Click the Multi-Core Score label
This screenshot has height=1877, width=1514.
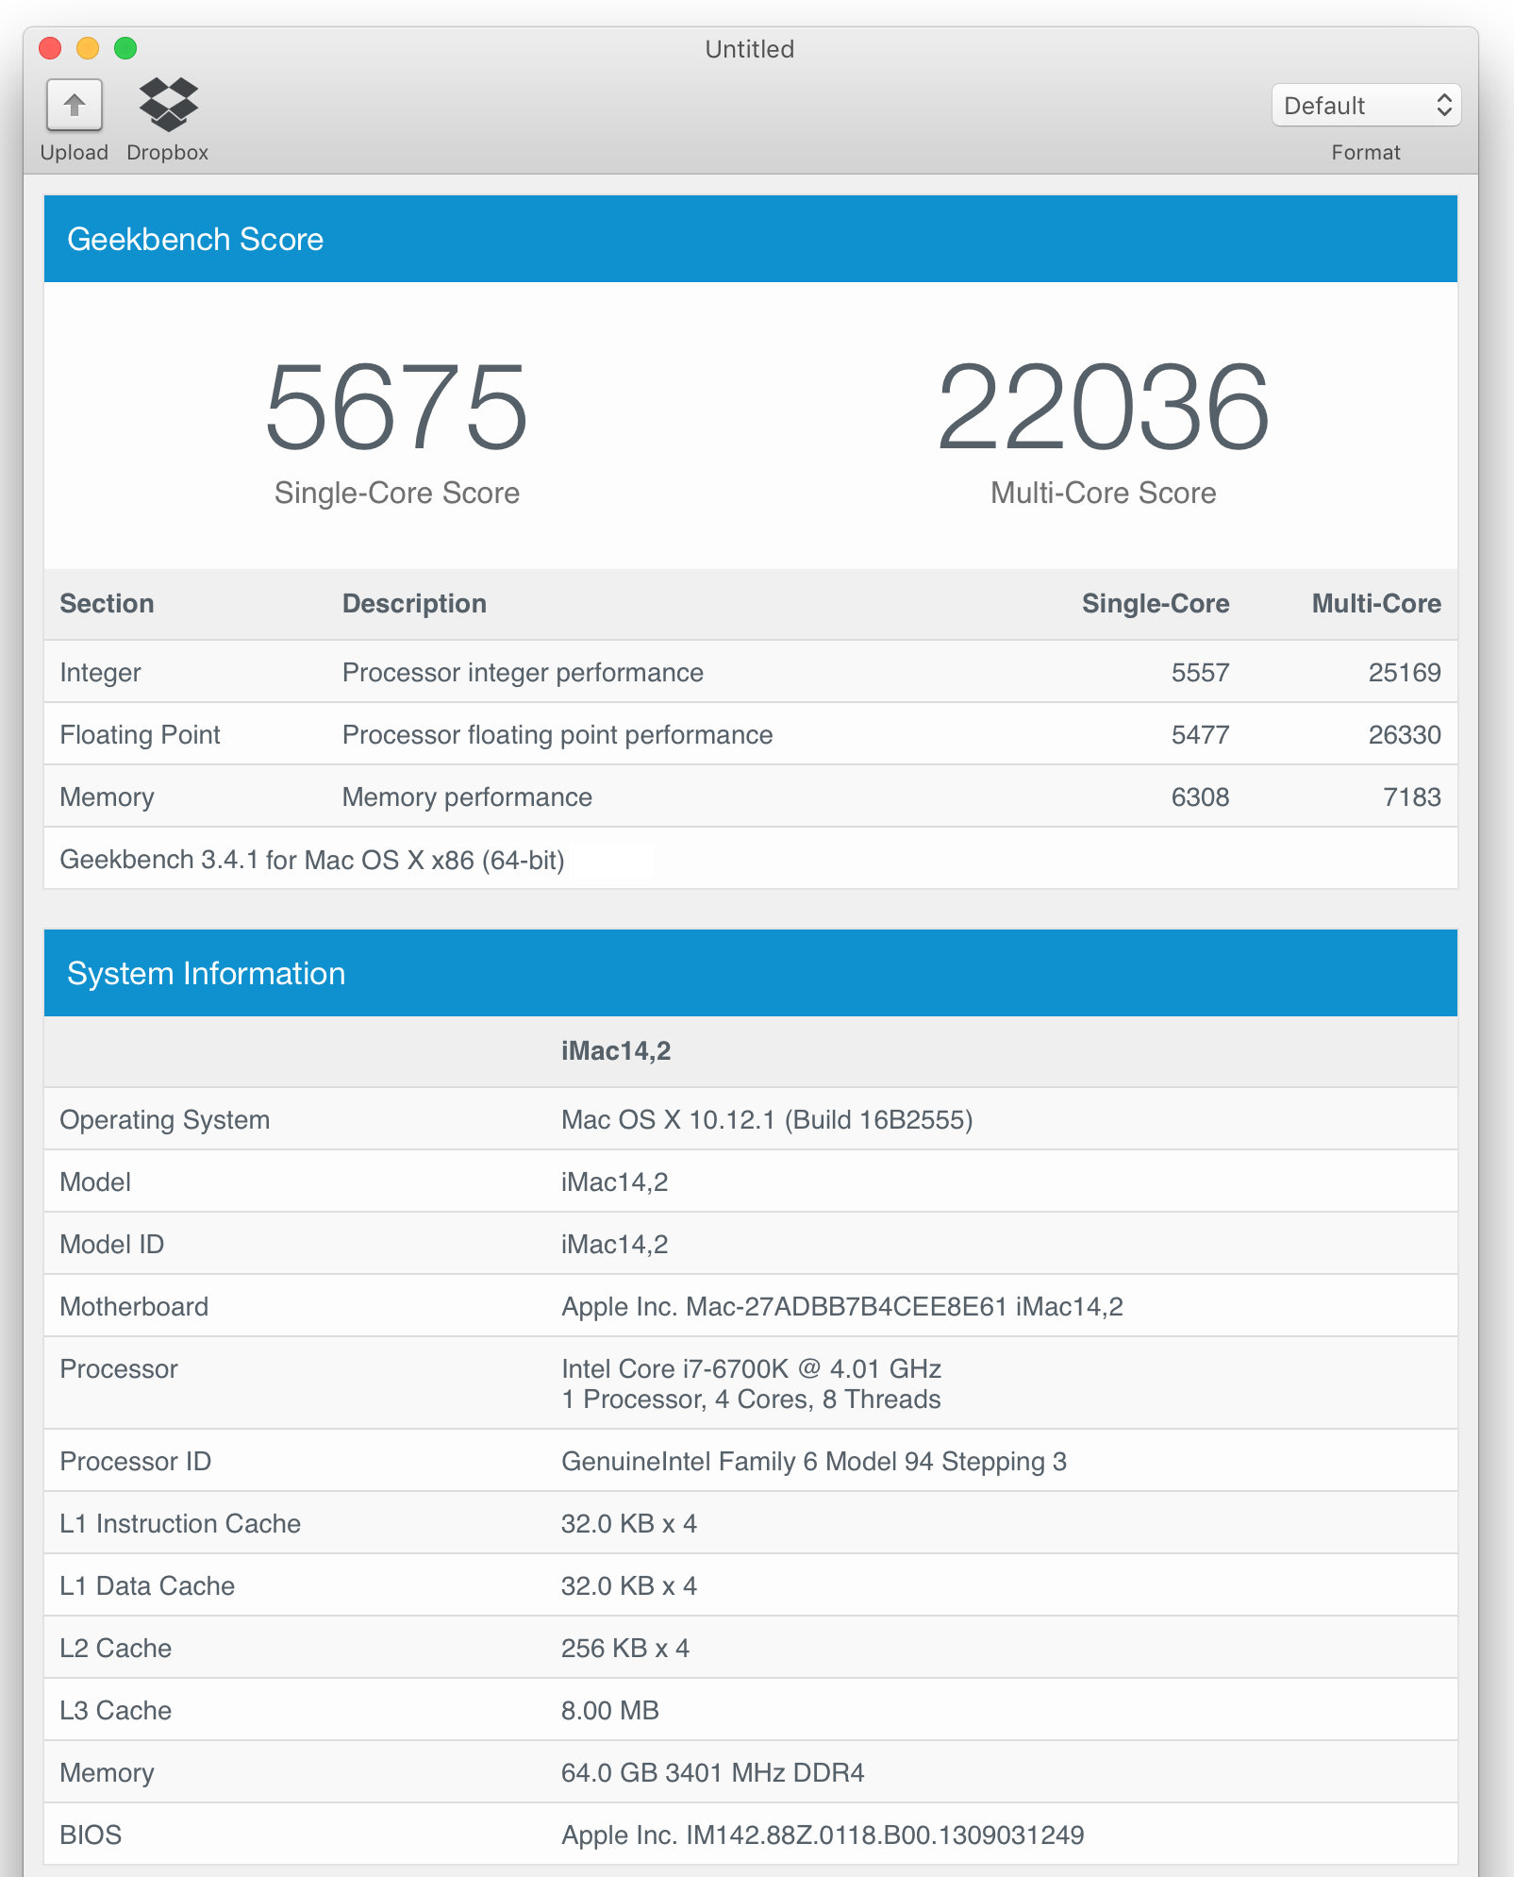coord(1104,493)
